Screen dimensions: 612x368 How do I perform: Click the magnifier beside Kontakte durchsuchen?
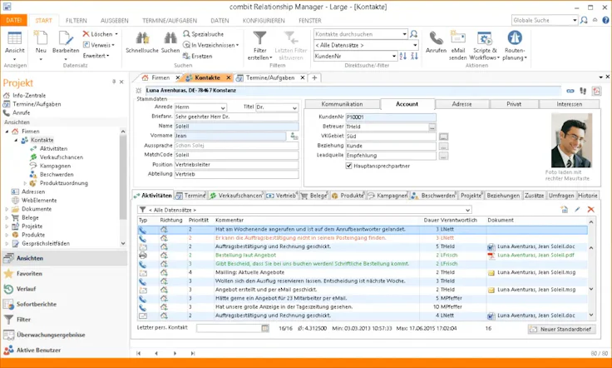(x=414, y=34)
